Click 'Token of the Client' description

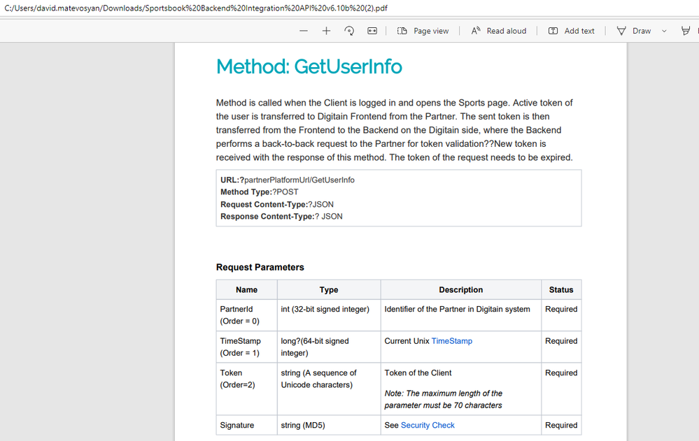418,373
